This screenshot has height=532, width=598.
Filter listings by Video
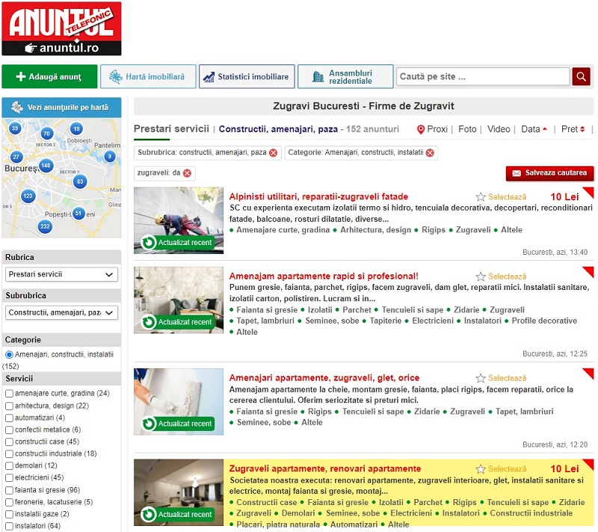(x=499, y=129)
